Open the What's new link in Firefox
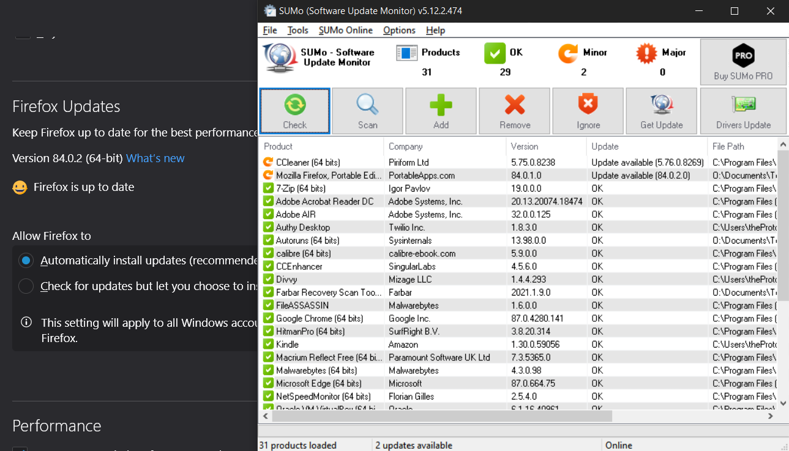Screen dimensions: 789x451 [155, 158]
